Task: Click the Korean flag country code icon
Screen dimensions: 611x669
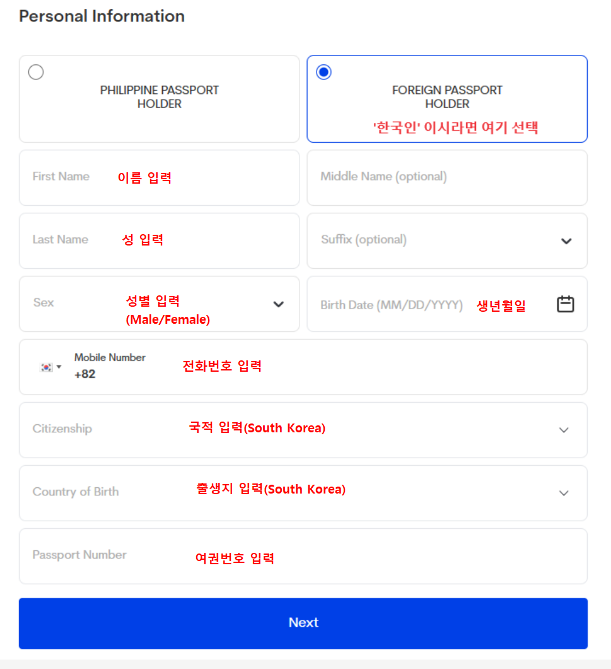Action: point(45,367)
